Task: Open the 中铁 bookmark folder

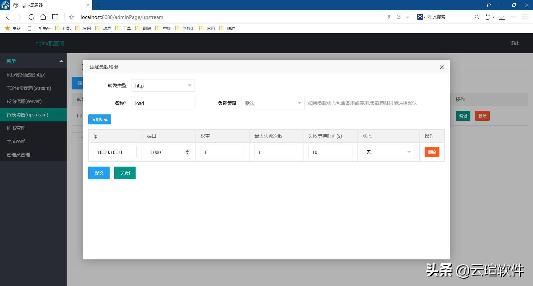Action: 163,28
